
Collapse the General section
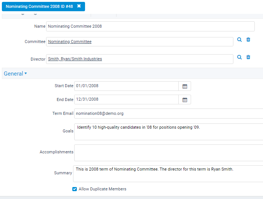[15, 74]
